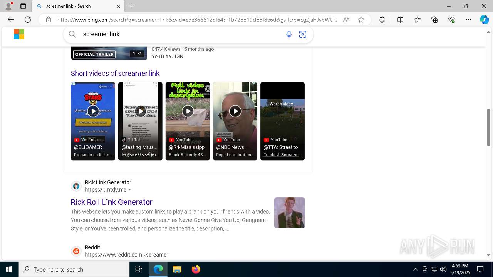The width and height of the screenshot is (493, 277).
Task: Open the Rick Astley result thumbnail
Action: pyautogui.click(x=290, y=213)
